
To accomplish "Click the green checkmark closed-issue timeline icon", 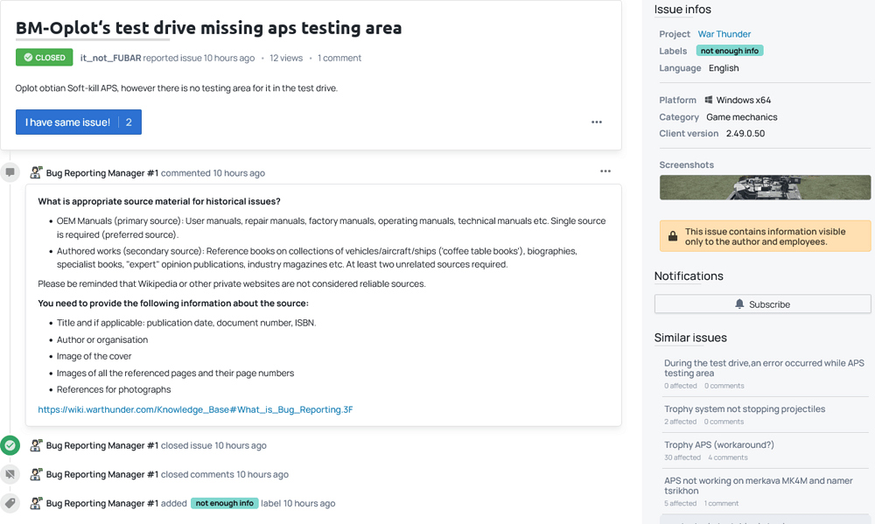I will [10, 445].
